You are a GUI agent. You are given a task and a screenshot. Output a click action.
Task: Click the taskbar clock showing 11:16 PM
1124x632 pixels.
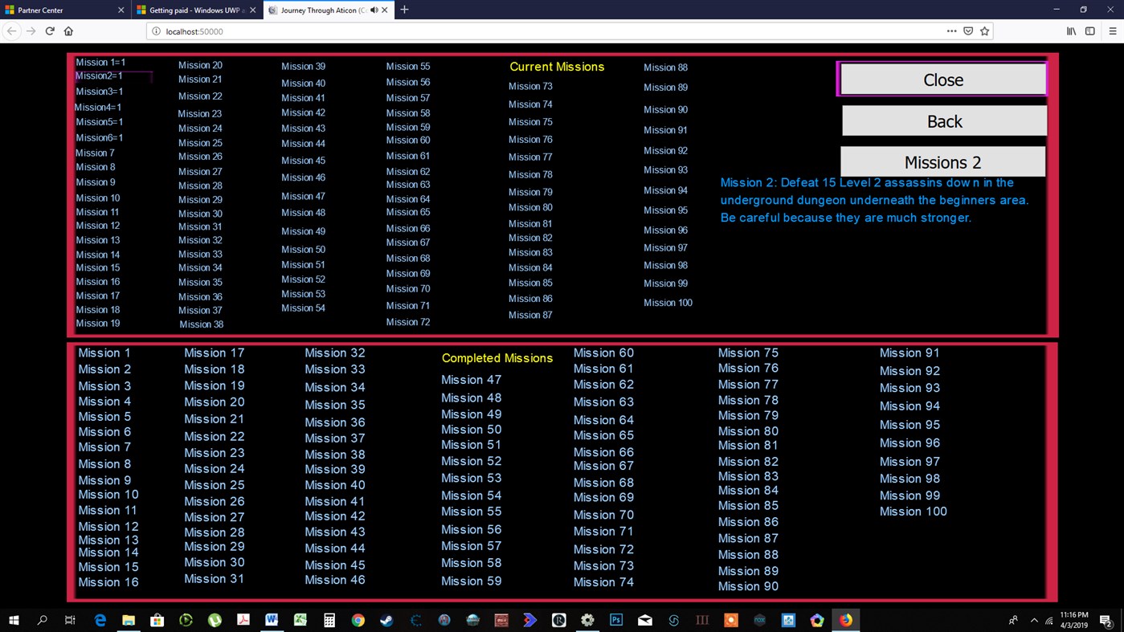tap(1073, 620)
